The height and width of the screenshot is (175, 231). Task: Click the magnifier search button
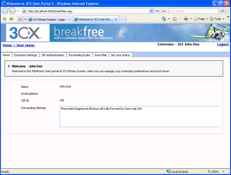click(x=222, y=11)
